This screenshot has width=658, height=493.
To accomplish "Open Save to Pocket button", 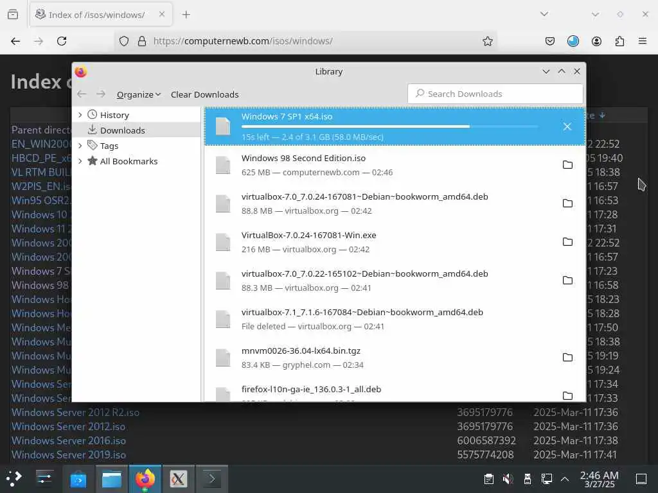I will click(550, 41).
